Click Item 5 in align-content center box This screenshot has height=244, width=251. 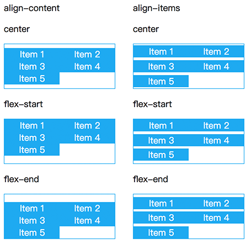coord(32,78)
